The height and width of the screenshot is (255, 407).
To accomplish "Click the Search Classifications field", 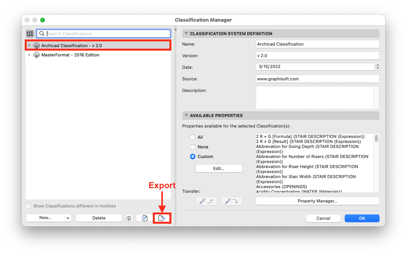I will [x=106, y=34].
